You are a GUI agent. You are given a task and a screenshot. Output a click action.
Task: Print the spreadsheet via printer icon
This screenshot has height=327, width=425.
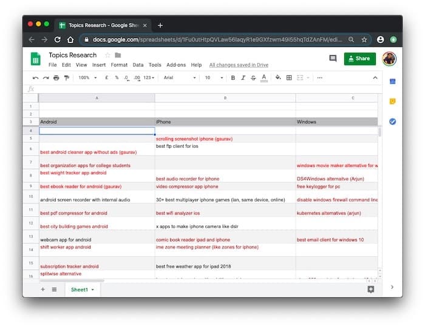(56, 78)
